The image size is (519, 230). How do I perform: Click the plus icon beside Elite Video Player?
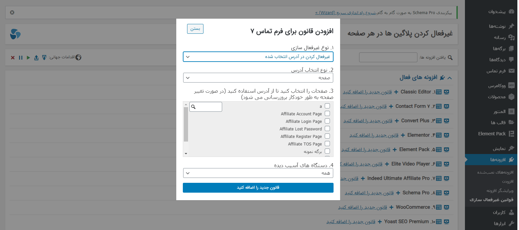(x=387, y=164)
